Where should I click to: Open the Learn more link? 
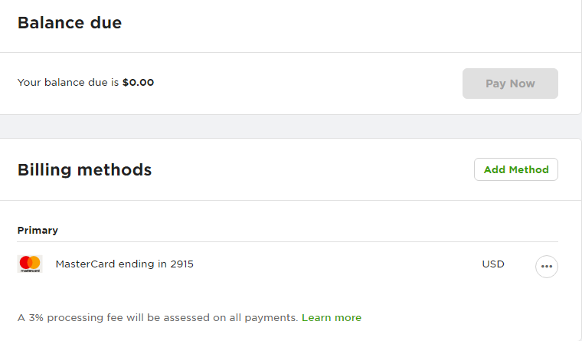coord(331,317)
